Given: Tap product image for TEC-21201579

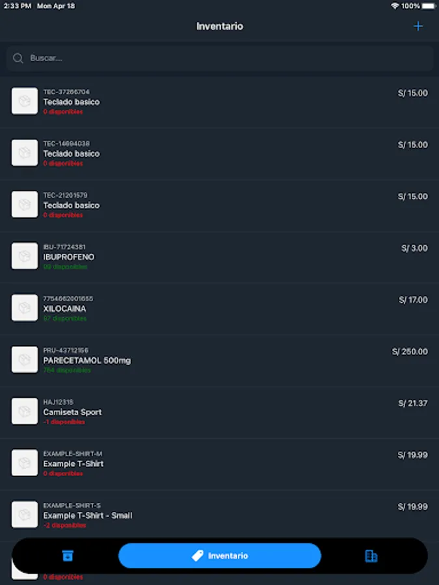Looking at the screenshot, I should pos(25,204).
